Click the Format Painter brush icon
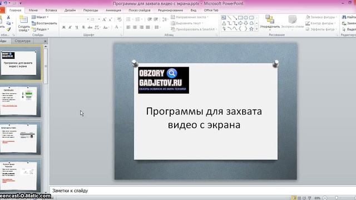 click(8, 29)
